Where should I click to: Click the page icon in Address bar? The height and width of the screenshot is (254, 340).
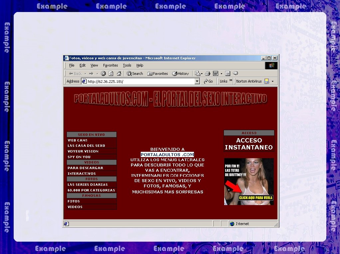[84, 81]
